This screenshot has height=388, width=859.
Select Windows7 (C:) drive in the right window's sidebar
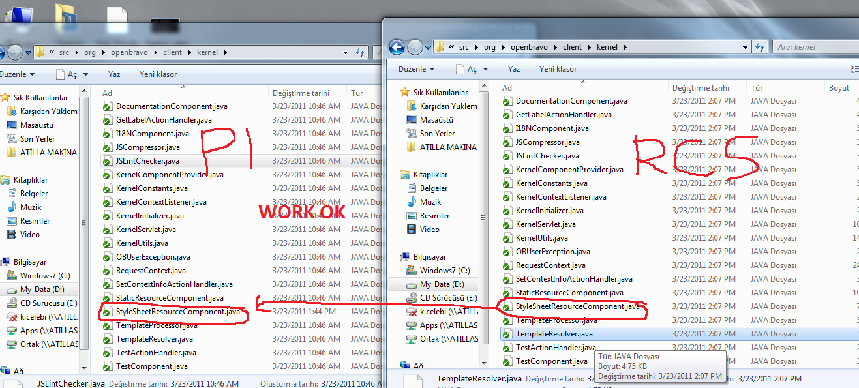tap(438, 270)
